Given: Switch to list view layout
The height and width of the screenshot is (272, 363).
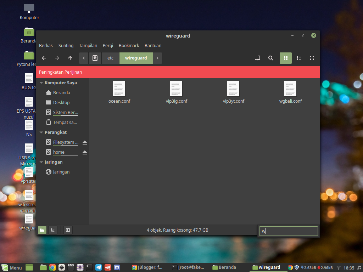Looking at the screenshot, I should point(298,58).
